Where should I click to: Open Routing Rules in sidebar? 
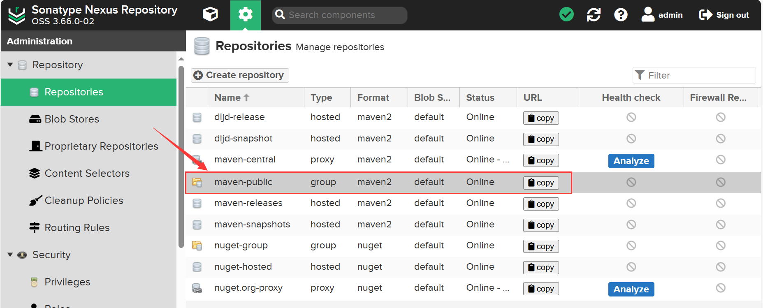[x=77, y=228]
